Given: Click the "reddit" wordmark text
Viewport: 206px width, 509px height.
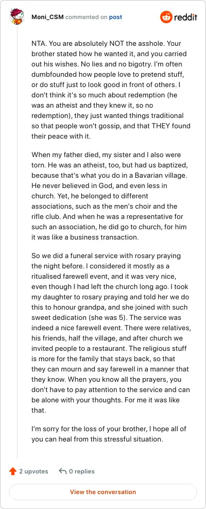Looking at the screenshot, I should pos(185,18).
